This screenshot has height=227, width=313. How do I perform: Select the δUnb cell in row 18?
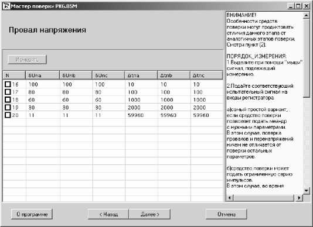tap(76, 99)
